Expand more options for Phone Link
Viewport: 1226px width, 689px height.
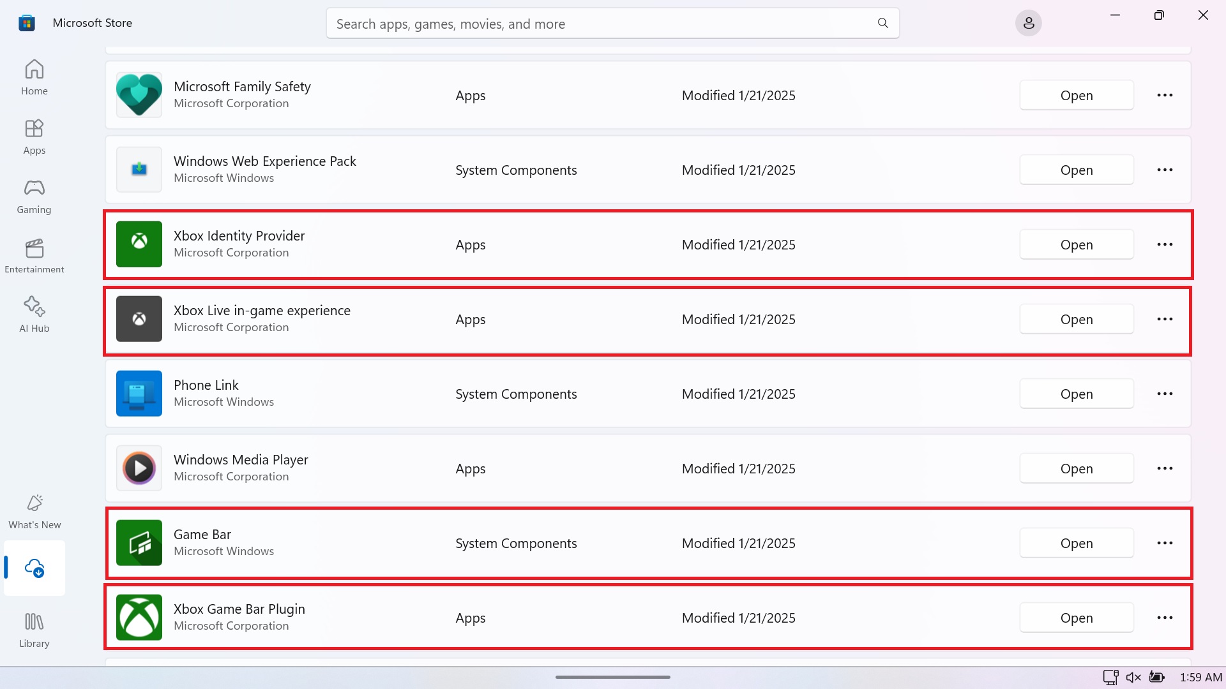click(x=1164, y=394)
